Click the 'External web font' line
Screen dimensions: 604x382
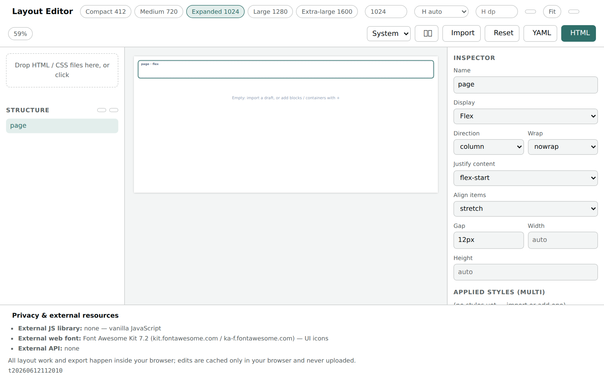tap(173, 338)
